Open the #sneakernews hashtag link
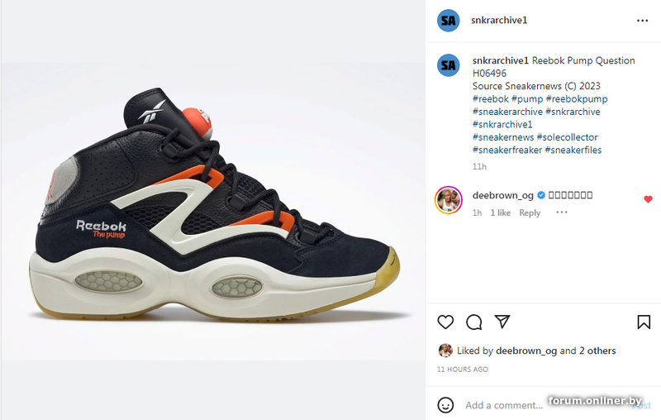This screenshot has width=661, height=420. click(503, 137)
